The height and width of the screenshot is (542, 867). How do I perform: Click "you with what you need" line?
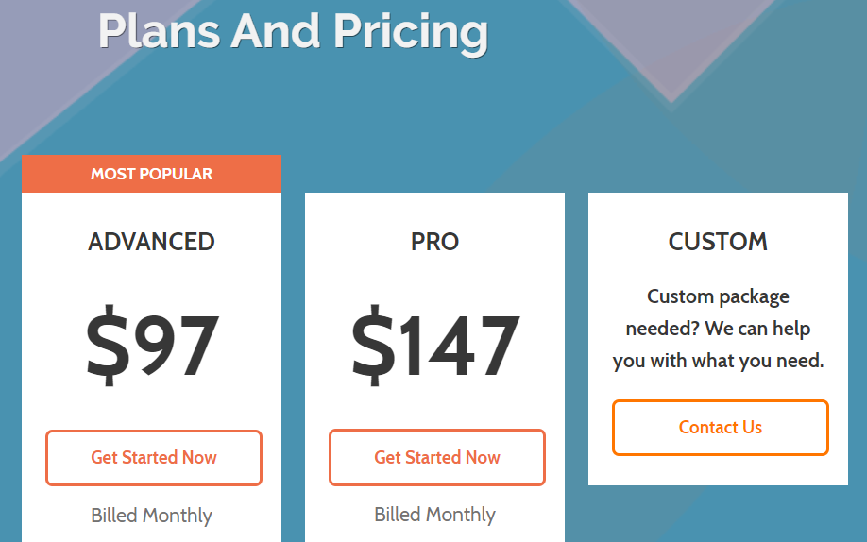click(x=719, y=361)
